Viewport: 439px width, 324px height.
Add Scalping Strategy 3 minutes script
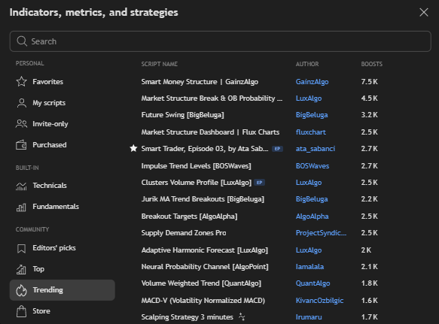point(187,317)
